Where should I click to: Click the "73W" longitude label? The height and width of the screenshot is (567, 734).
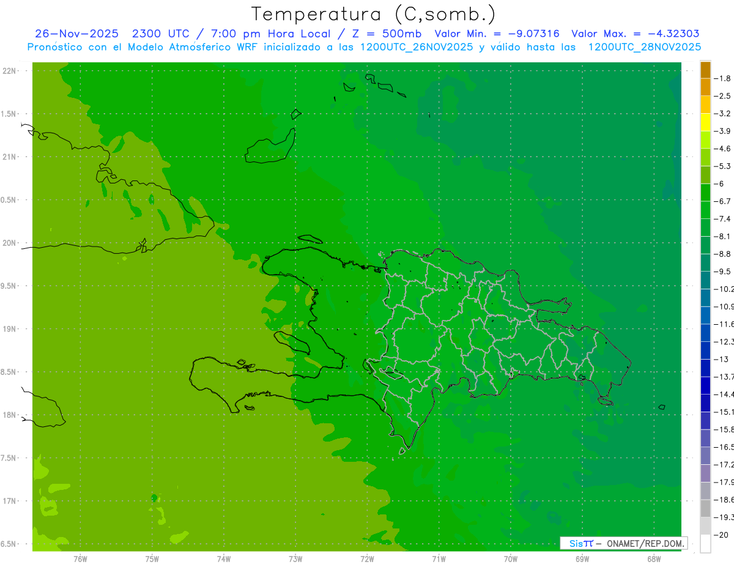coord(295,559)
